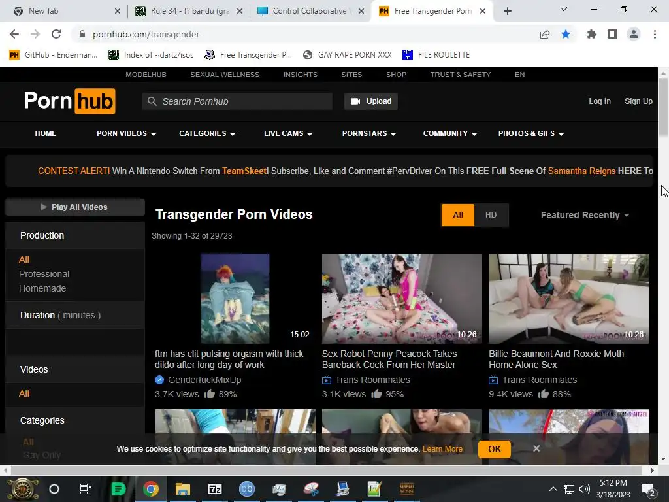The image size is (669, 502).
Task: Click the site logo in the header
Action: click(69, 101)
